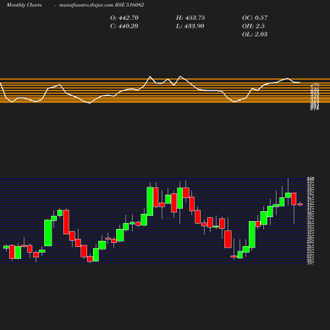Select the low value "L: 433.90"
Image resolution: width=330 pixels, height=330 pixels.
click(x=190, y=26)
